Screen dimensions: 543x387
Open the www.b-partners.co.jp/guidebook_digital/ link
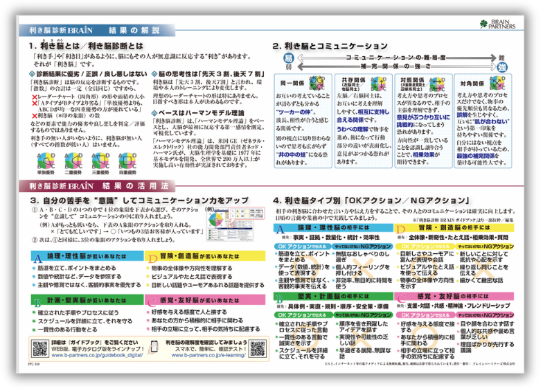tap(97, 355)
